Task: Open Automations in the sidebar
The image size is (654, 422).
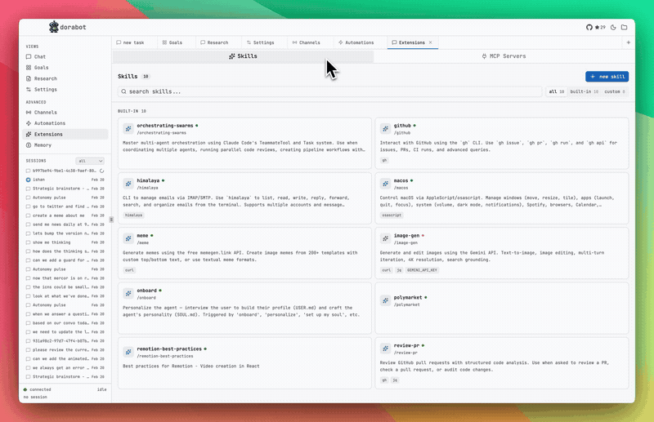Action: [65, 123]
